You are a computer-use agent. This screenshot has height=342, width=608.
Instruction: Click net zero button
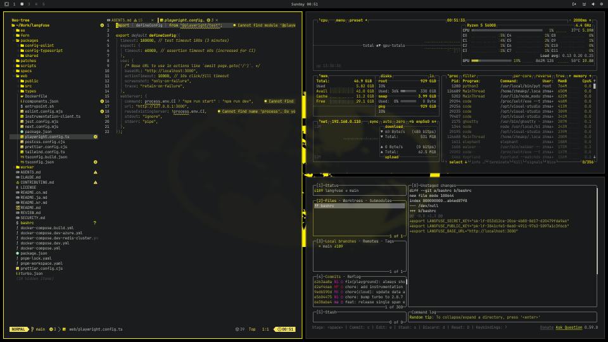400,122
